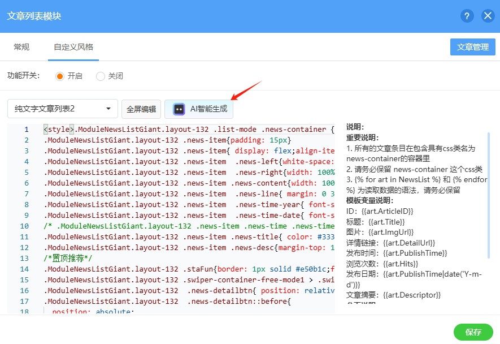Select the 关闭 radio button

pyautogui.click(x=101, y=76)
